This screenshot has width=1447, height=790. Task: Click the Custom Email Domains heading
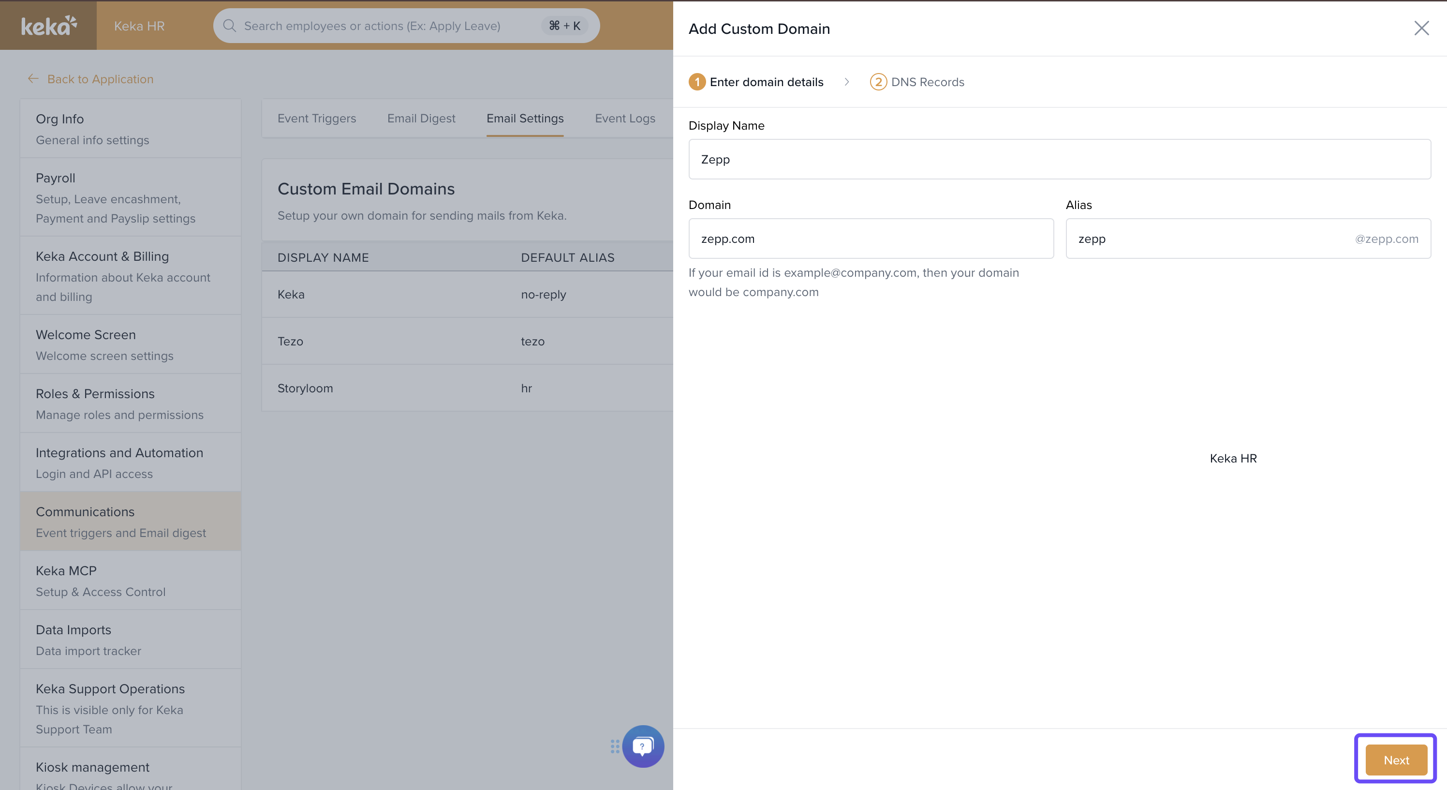pos(366,189)
